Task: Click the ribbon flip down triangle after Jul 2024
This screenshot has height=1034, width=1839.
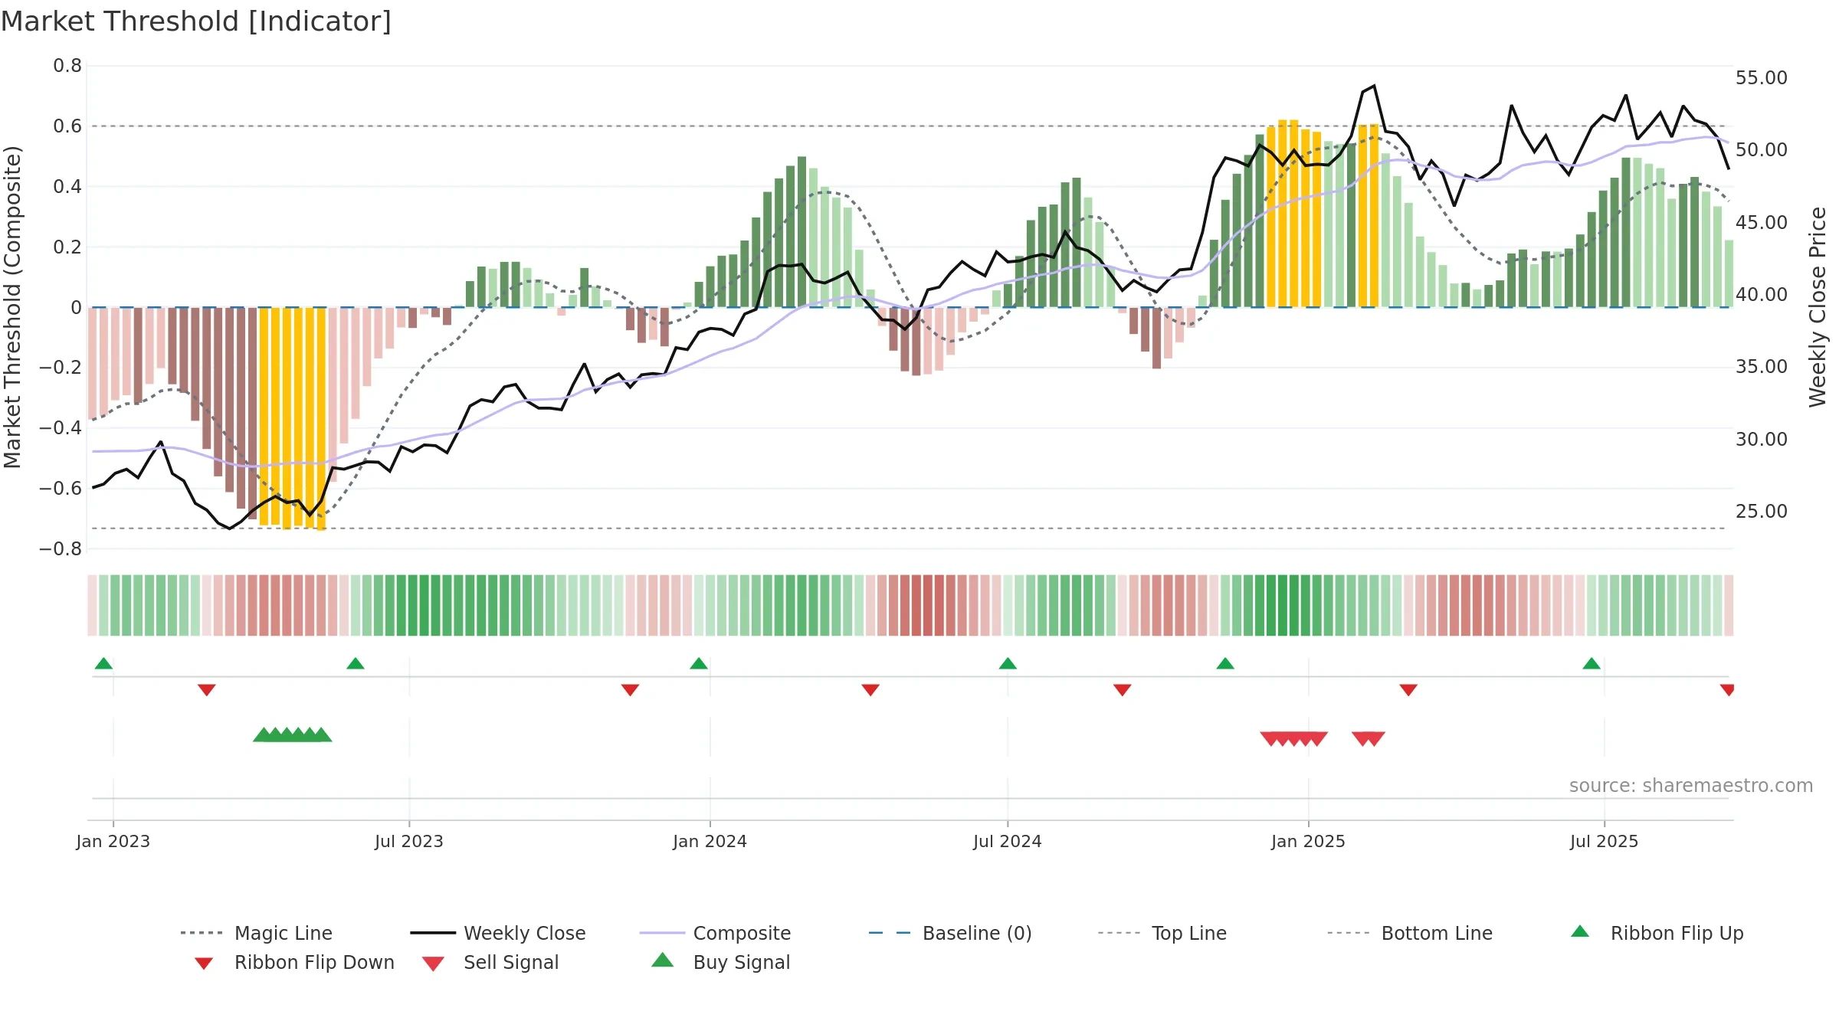Action: (x=1123, y=690)
